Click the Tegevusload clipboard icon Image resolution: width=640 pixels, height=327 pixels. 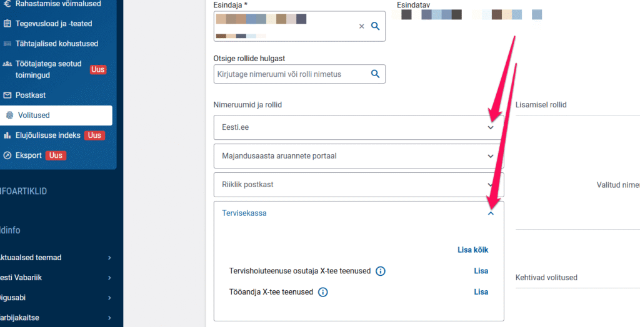click(7, 24)
